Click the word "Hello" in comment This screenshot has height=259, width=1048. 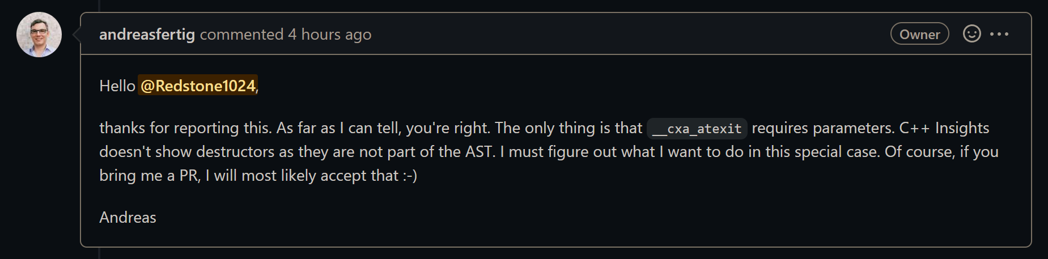click(x=117, y=86)
